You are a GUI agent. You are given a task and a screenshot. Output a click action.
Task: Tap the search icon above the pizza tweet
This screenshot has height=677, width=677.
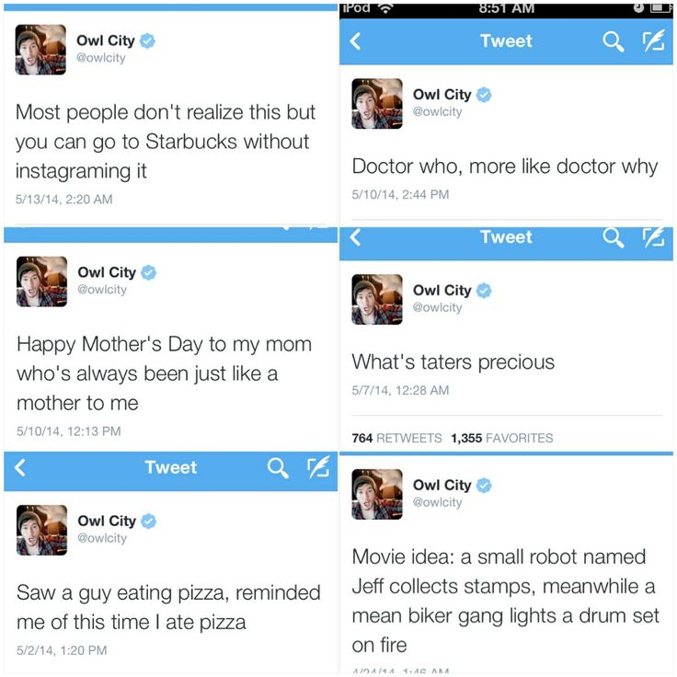pos(278,467)
